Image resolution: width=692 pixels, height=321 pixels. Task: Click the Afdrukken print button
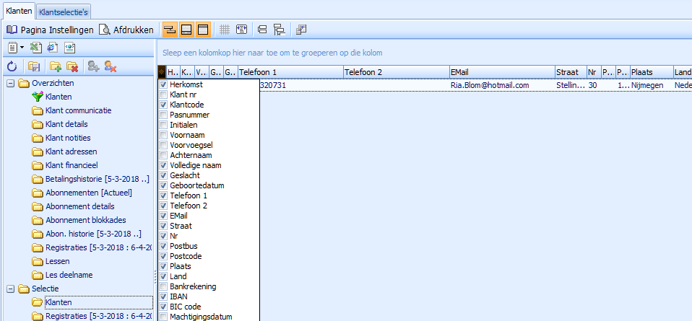(126, 30)
